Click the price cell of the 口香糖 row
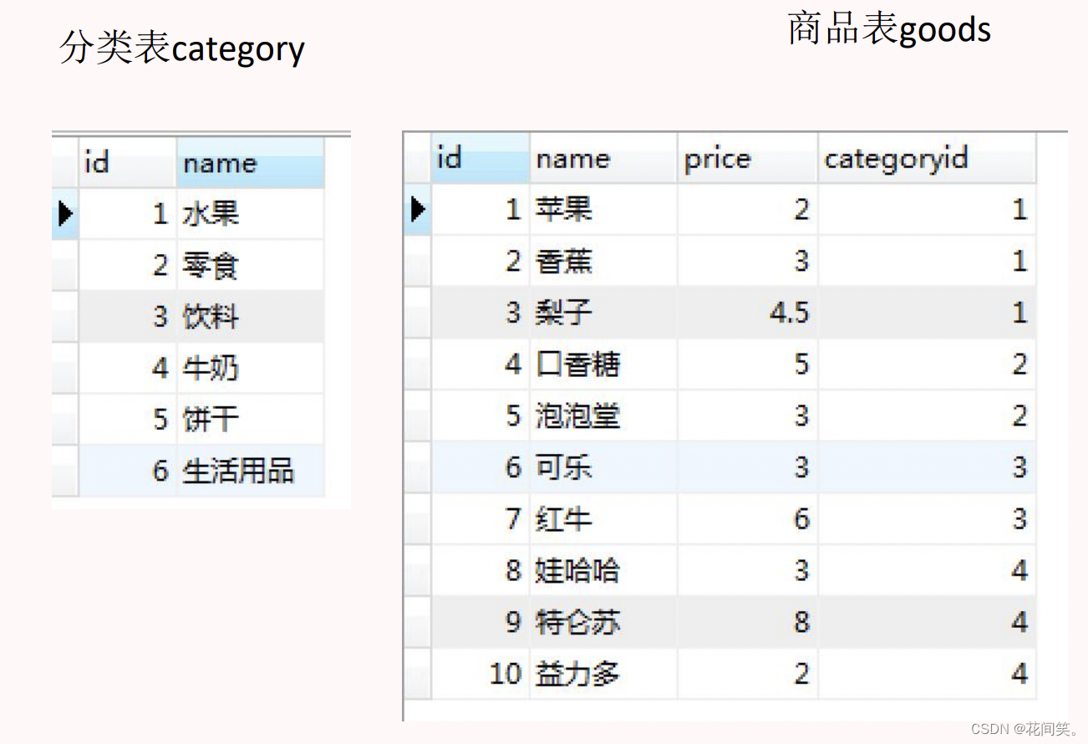Image resolution: width=1088 pixels, height=744 pixels. click(x=747, y=364)
